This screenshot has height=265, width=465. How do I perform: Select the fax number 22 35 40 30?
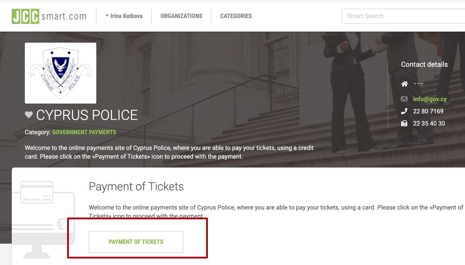point(429,124)
